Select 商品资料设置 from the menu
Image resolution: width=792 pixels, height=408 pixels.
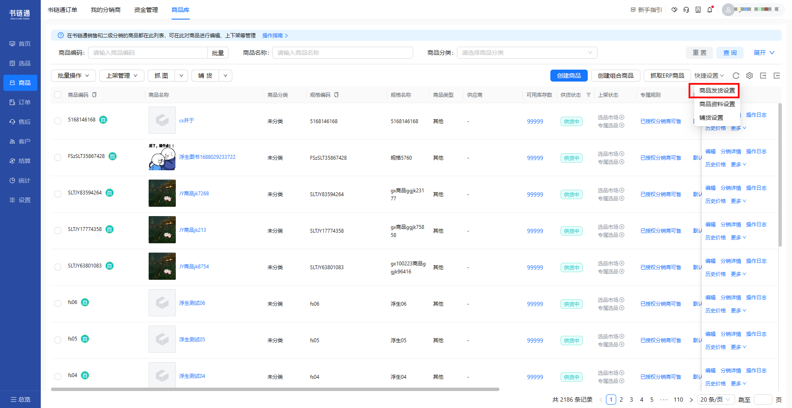pyautogui.click(x=717, y=104)
